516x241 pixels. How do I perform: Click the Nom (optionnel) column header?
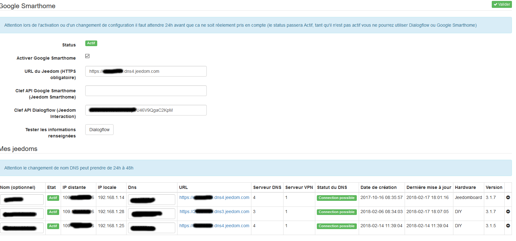(18, 187)
